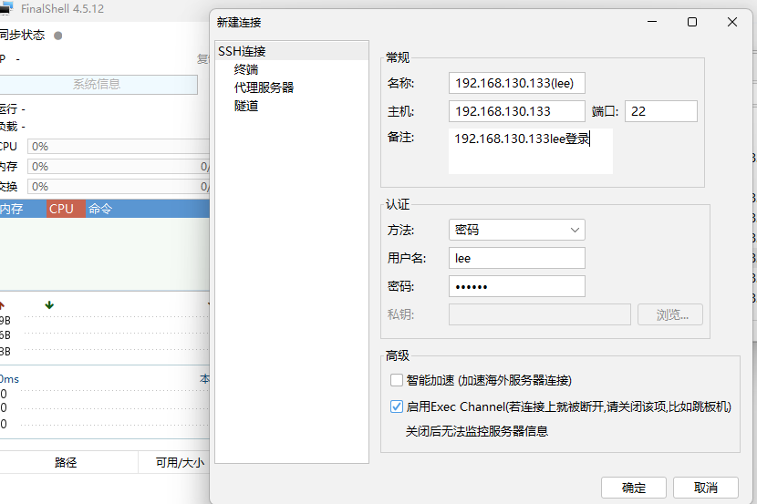The height and width of the screenshot is (504, 757).
Task: Click the gray sync status dot
Action: 58,36
